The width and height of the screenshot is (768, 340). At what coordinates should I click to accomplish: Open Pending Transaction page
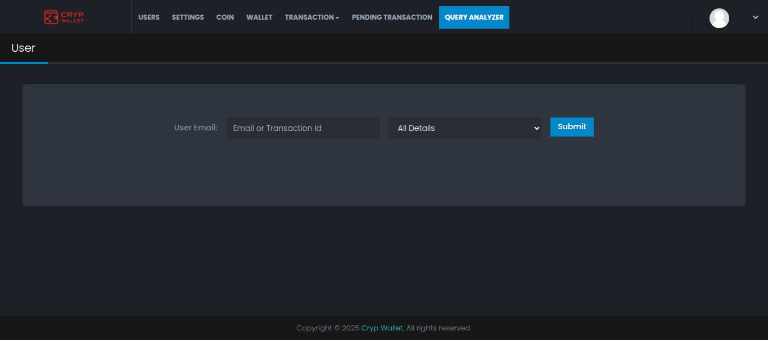coord(392,17)
